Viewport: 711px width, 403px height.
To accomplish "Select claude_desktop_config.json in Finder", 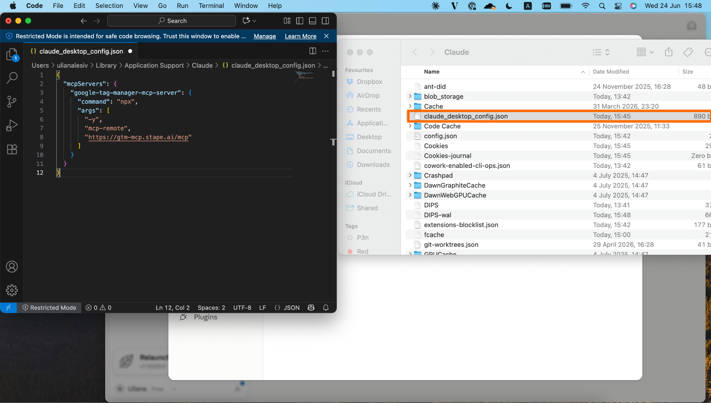I will 559,116.
